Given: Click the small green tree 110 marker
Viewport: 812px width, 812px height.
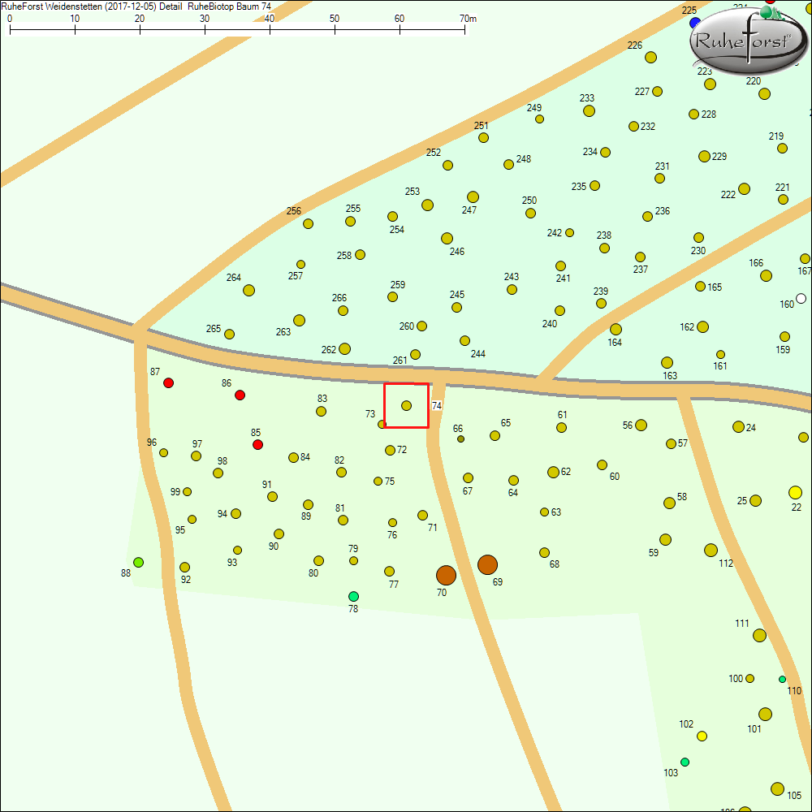Looking at the screenshot, I should coord(782,679).
